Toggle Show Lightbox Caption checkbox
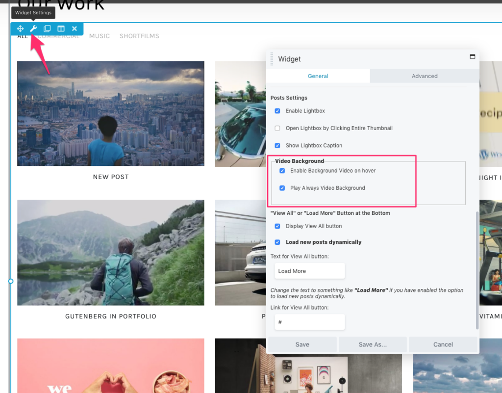 click(277, 145)
